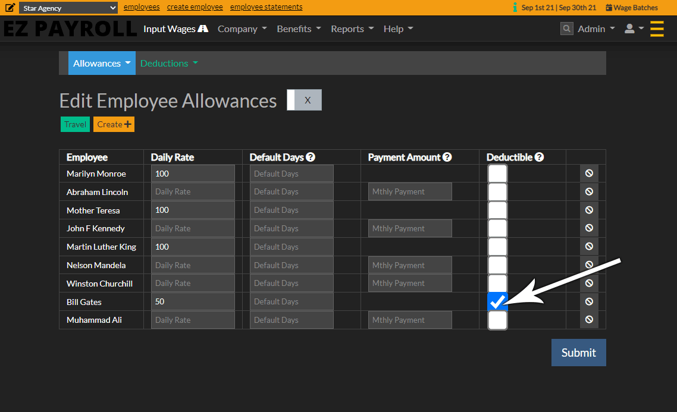Uncheck Deductible checkbox for Bill Gates
677x412 pixels.
[497, 302]
